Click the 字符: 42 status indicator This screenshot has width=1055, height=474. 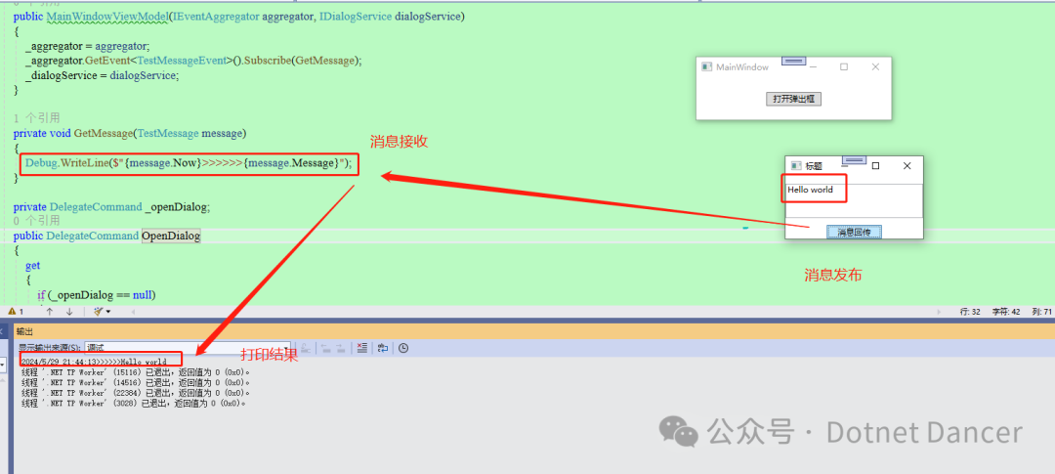(1006, 312)
